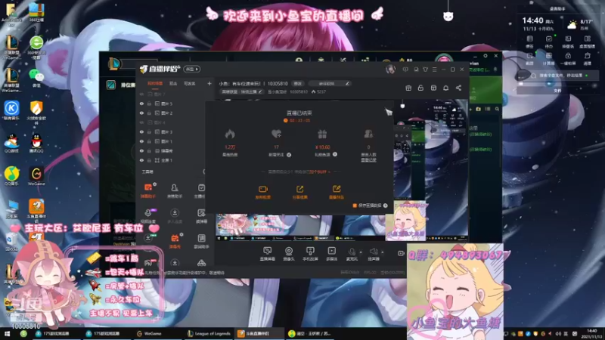This screenshot has width=605, height=340.
Task: Click the unlock icon in the streaming toolbar
Action: coord(420,88)
